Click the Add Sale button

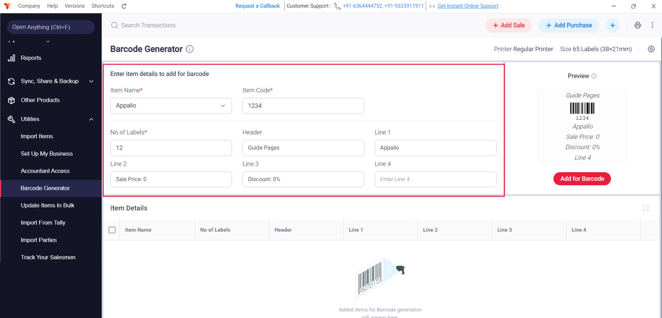pos(508,25)
